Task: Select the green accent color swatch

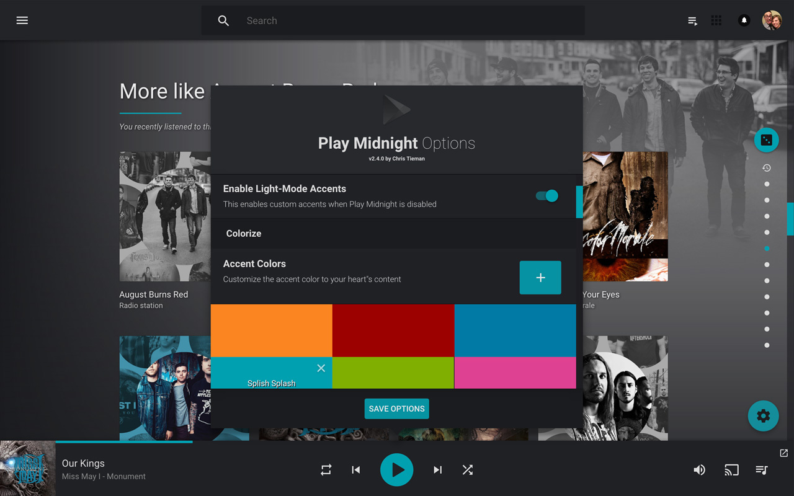Action: (393, 373)
